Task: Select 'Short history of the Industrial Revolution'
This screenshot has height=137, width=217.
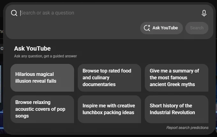Action: [x=176, y=109]
